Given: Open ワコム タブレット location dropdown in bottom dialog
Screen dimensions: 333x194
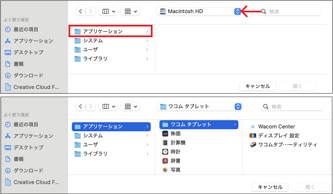Looking at the screenshot, I should (199, 106).
